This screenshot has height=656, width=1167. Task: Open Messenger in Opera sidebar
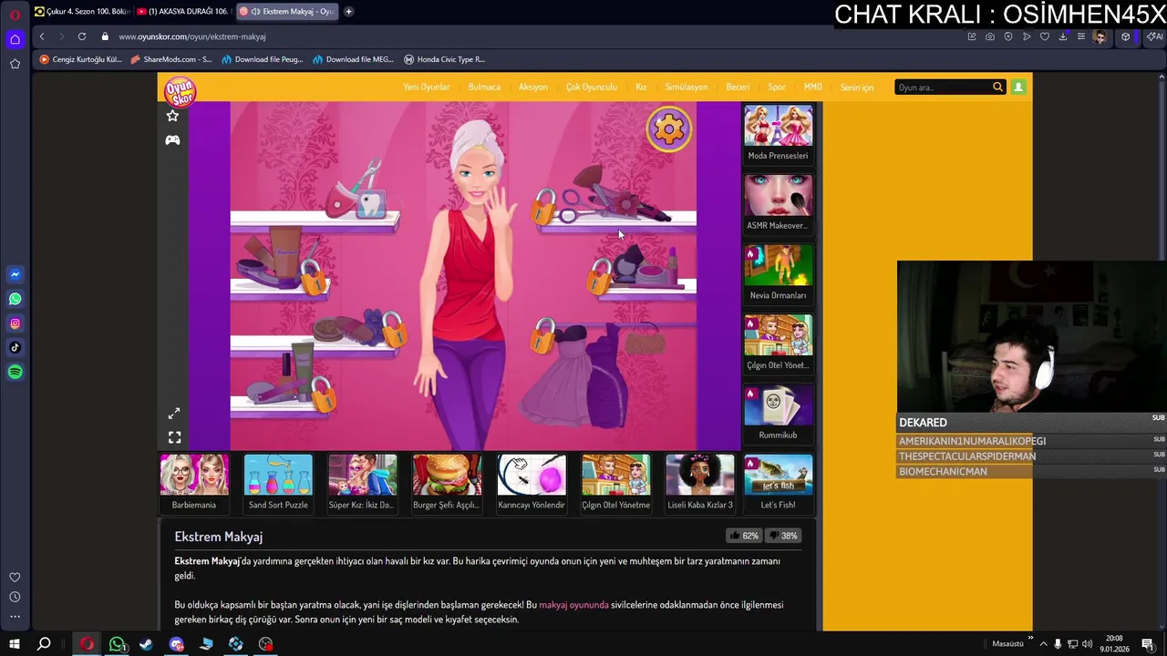click(15, 274)
